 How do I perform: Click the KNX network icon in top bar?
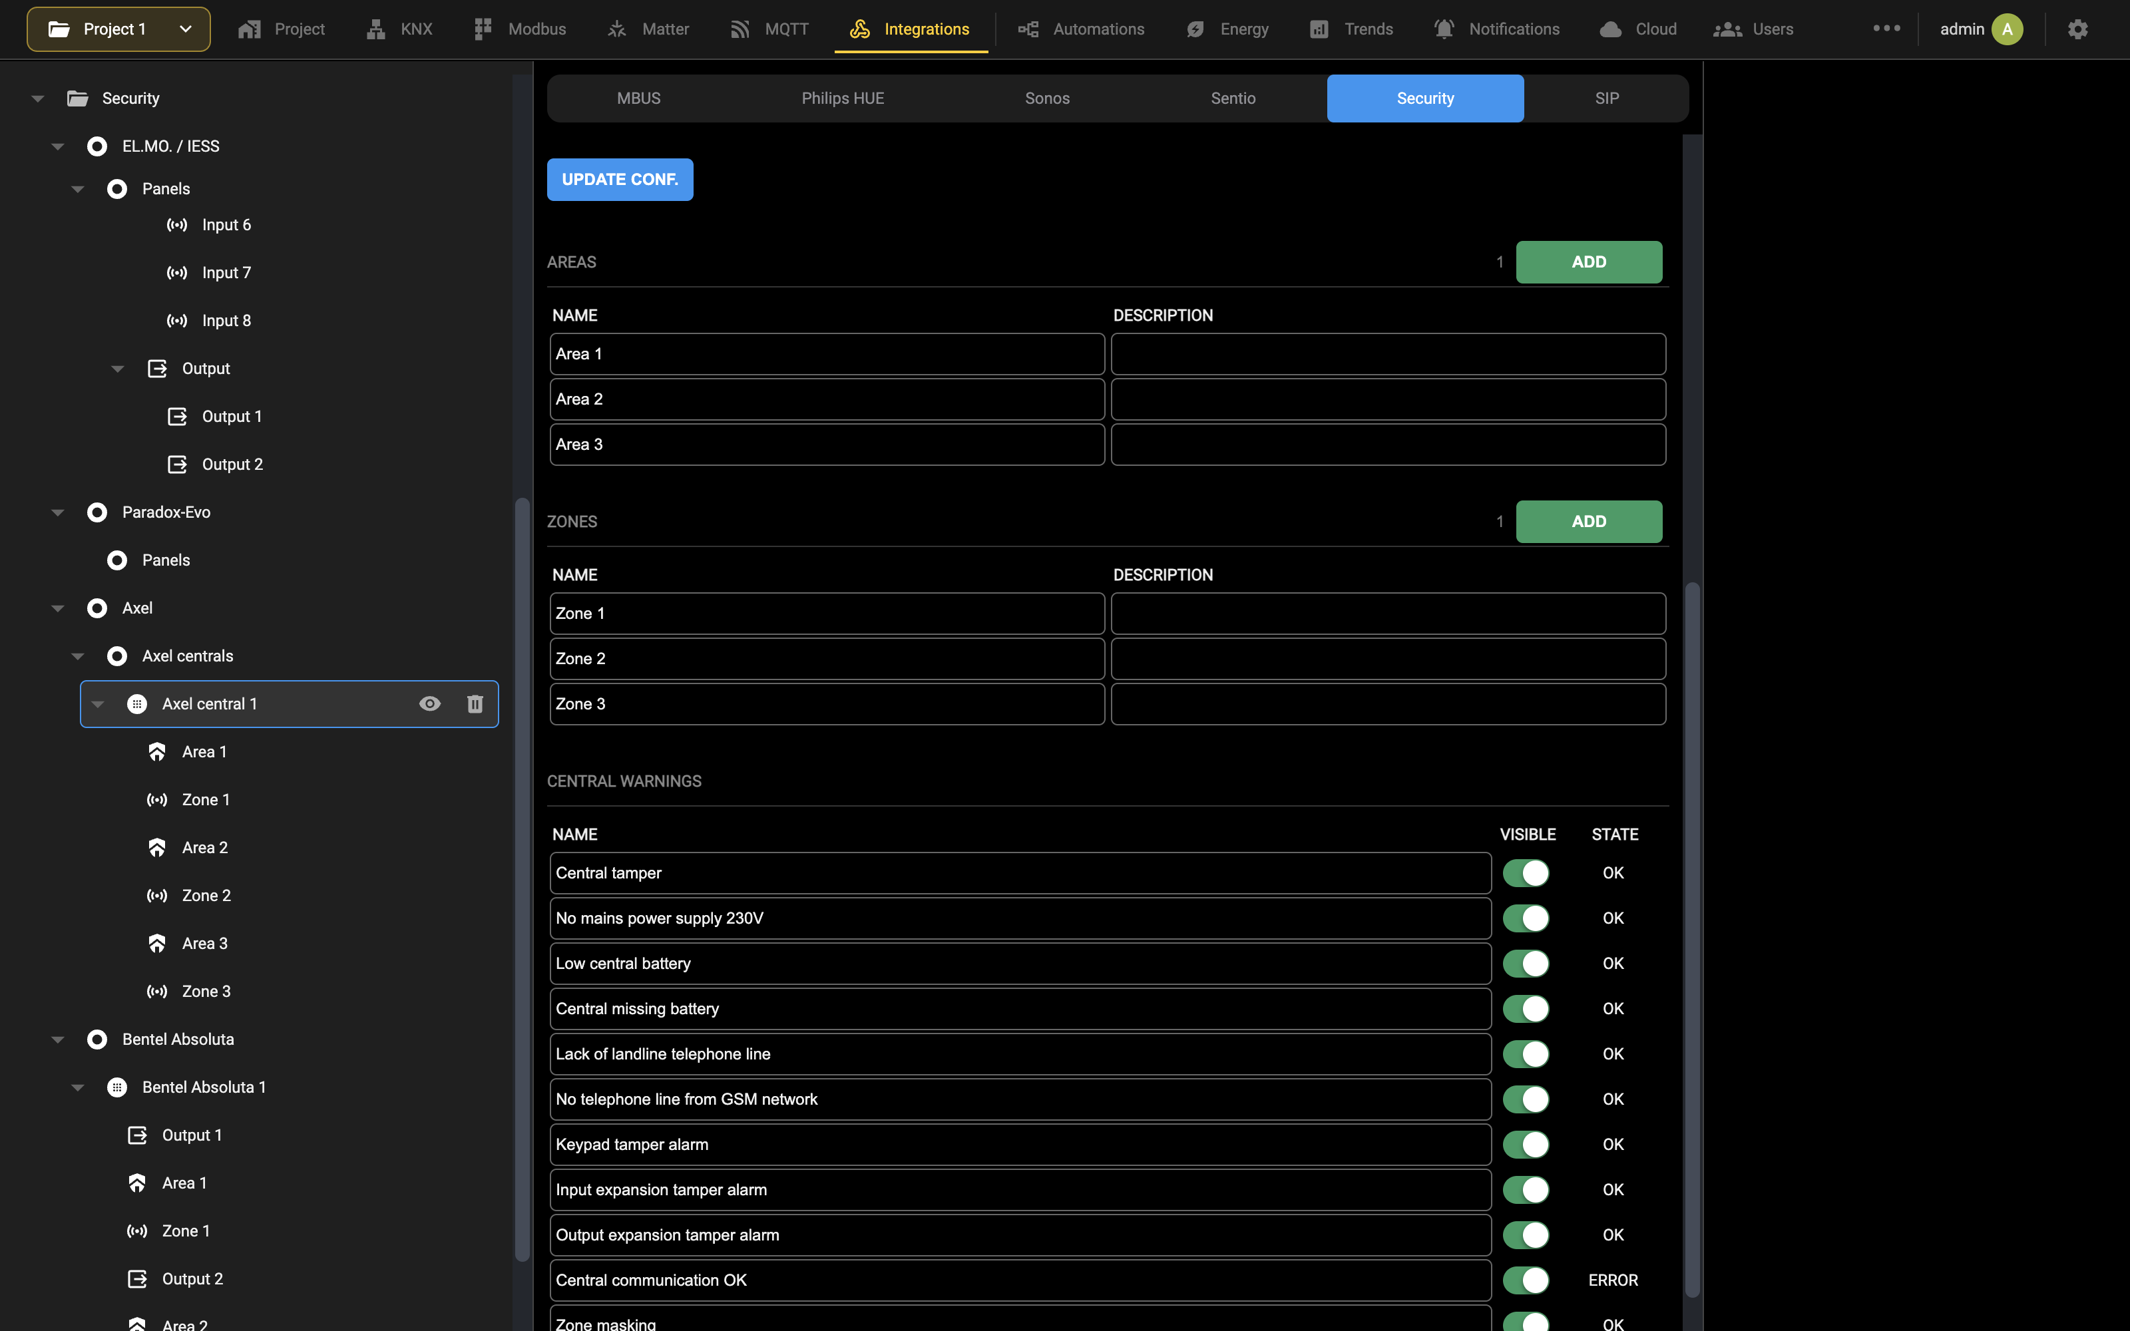[376, 29]
